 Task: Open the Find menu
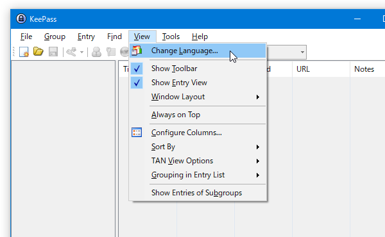(114, 37)
